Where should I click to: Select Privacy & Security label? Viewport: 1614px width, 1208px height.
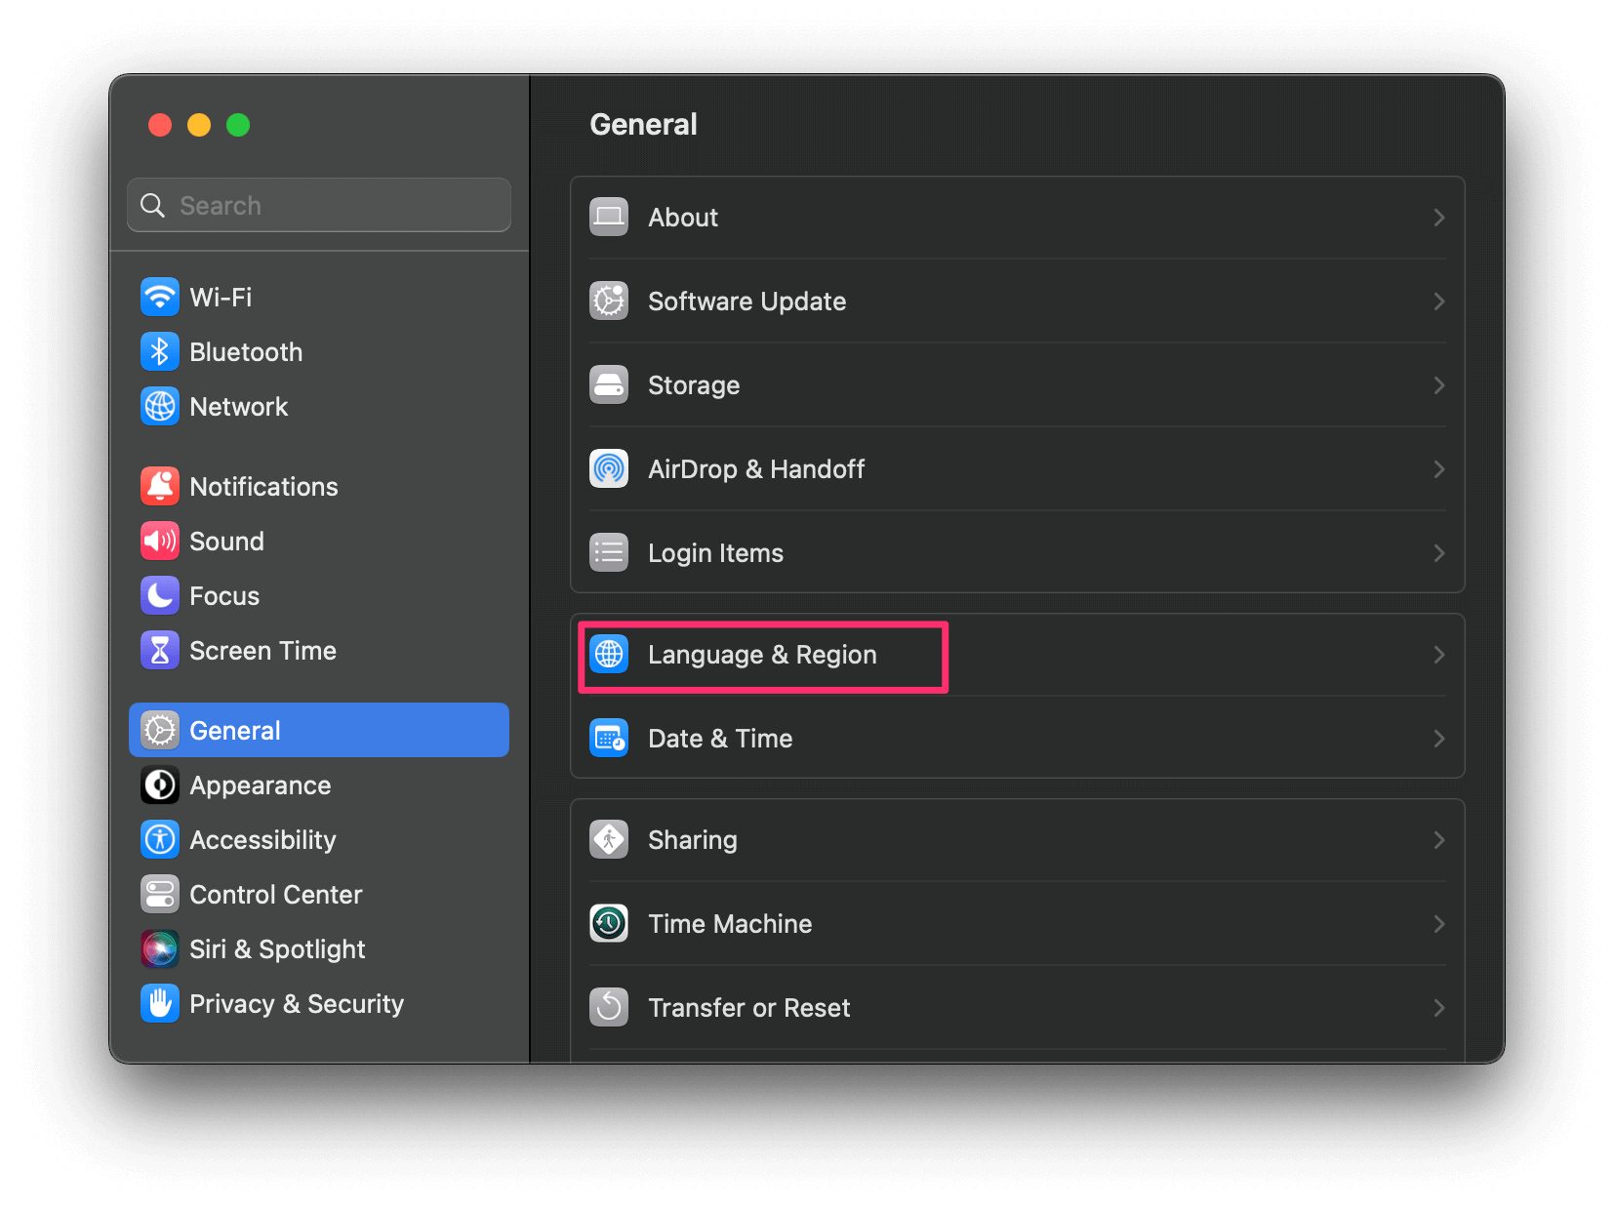click(x=297, y=1004)
